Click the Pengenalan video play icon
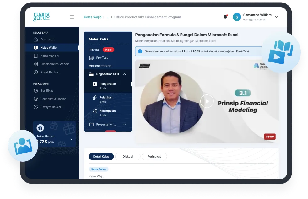Viewport: 308px width, 199px height. click(x=95, y=84)
